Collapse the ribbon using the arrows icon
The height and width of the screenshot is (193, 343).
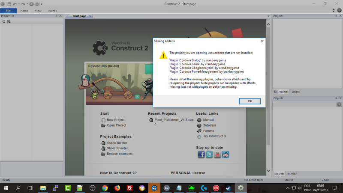(x=334, y=10)
